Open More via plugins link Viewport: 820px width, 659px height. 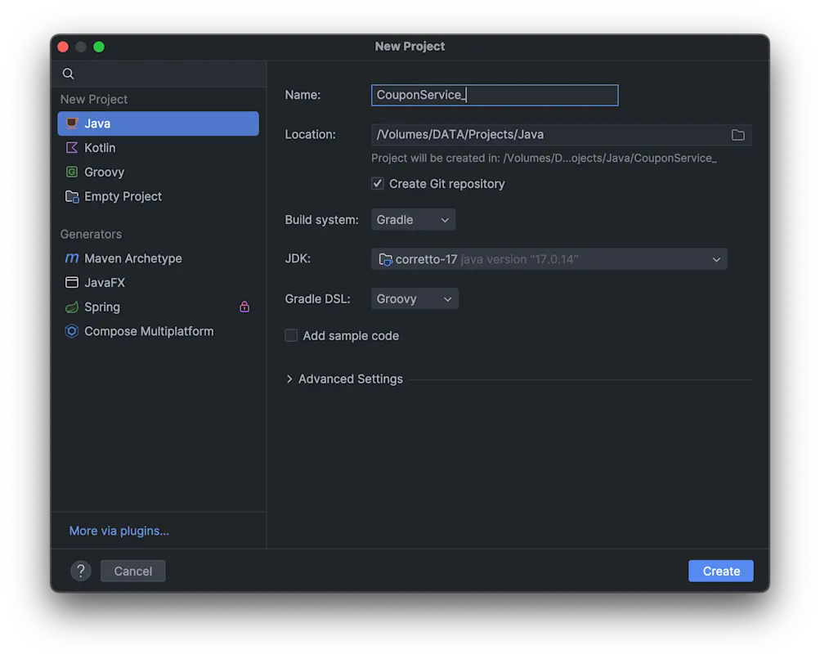point(119,531)
